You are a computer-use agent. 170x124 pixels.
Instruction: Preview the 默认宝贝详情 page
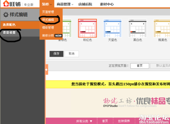[160, 66]
